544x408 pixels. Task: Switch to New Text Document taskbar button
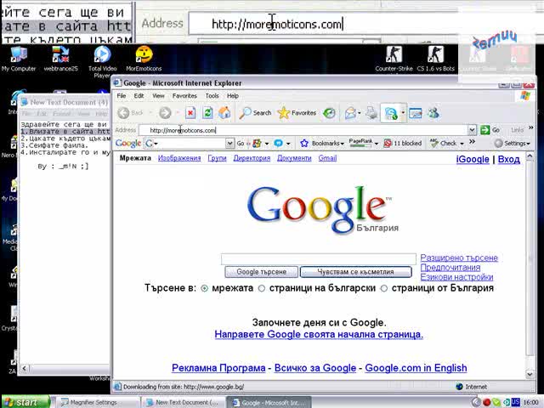tap(183, 402)
